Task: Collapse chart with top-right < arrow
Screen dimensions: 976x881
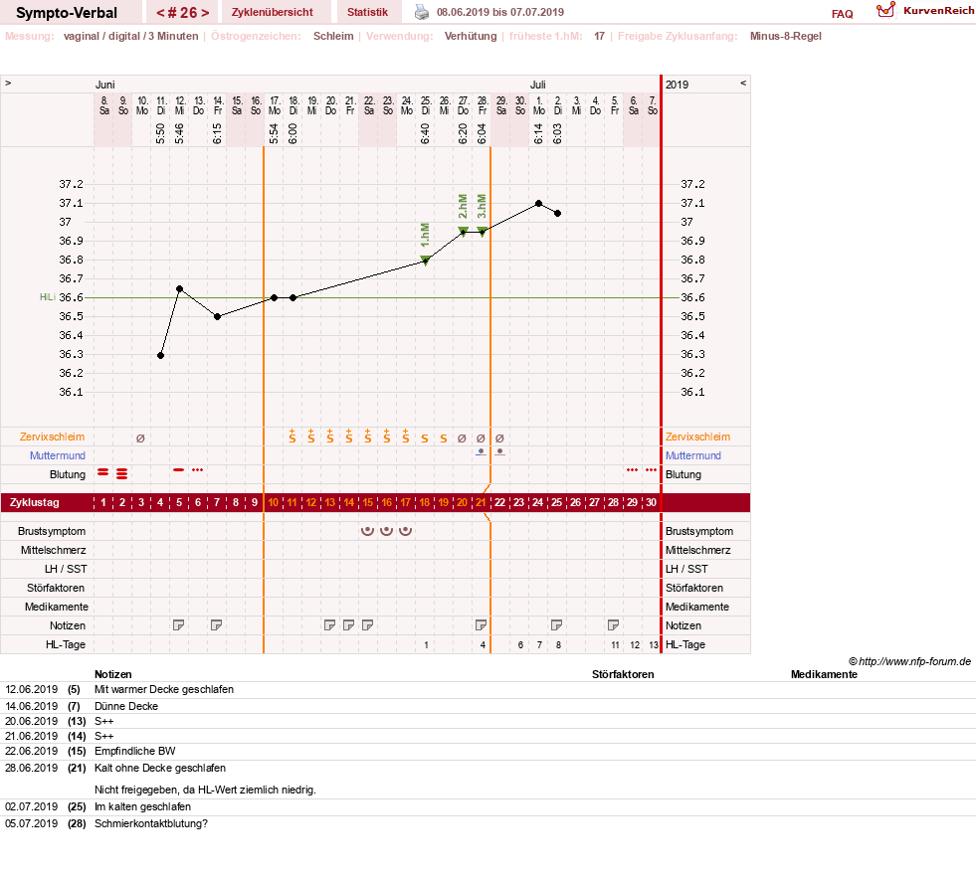Action: [x=742, y=83]
